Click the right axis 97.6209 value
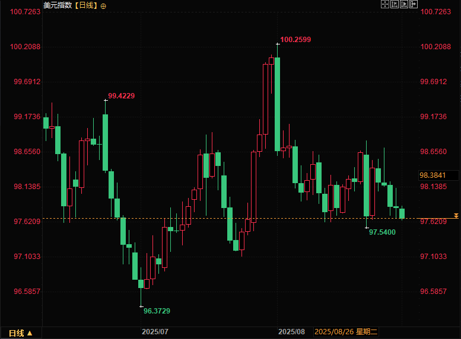This screenshot has width=461, height=339. point(433,222)
